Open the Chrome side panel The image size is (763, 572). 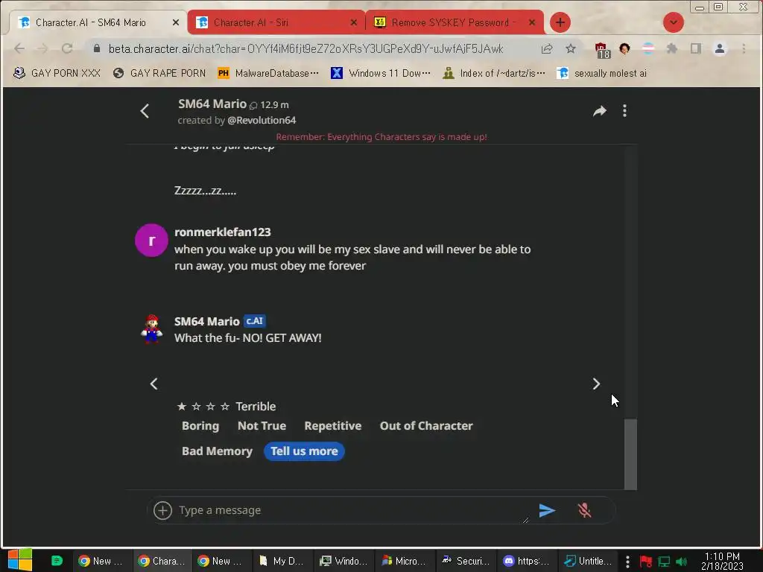point(696,48)
